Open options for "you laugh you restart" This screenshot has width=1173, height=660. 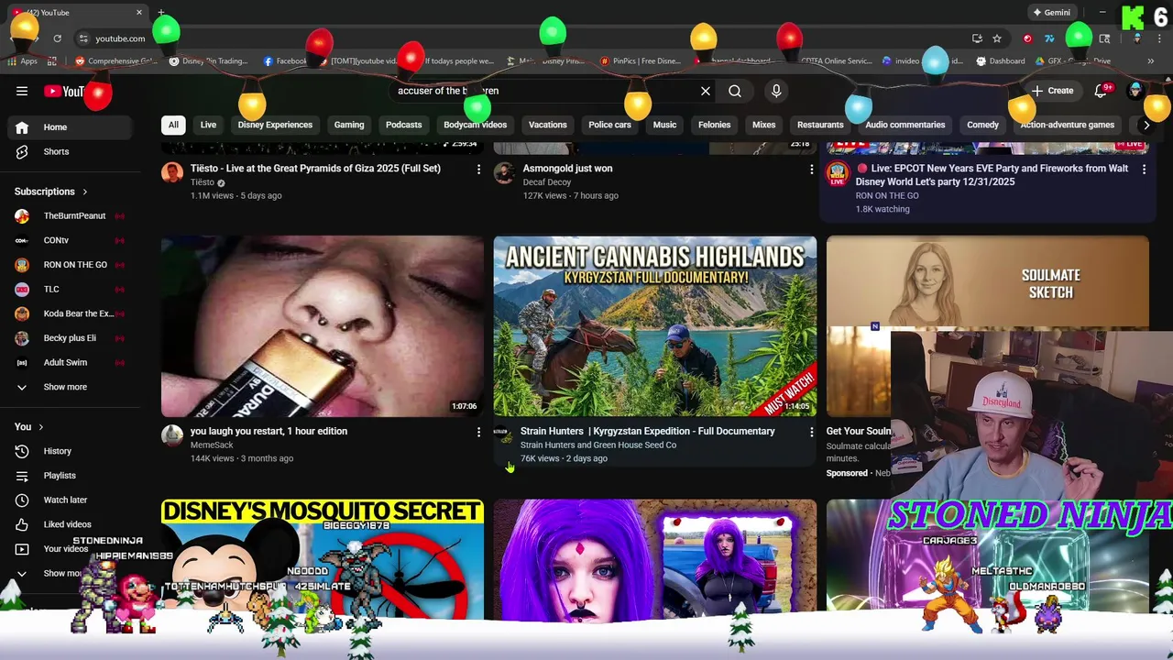pyautogui.click(x=478, y=432)
